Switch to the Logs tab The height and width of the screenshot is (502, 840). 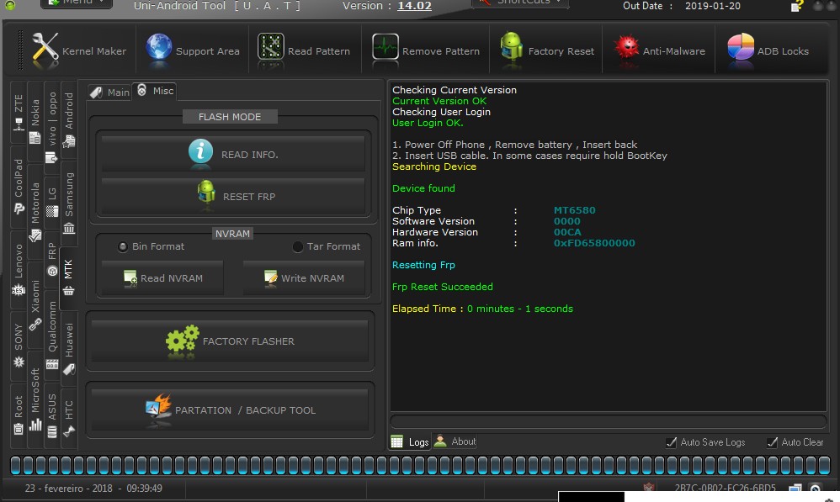pyautogui.click(x=410, y=441)
